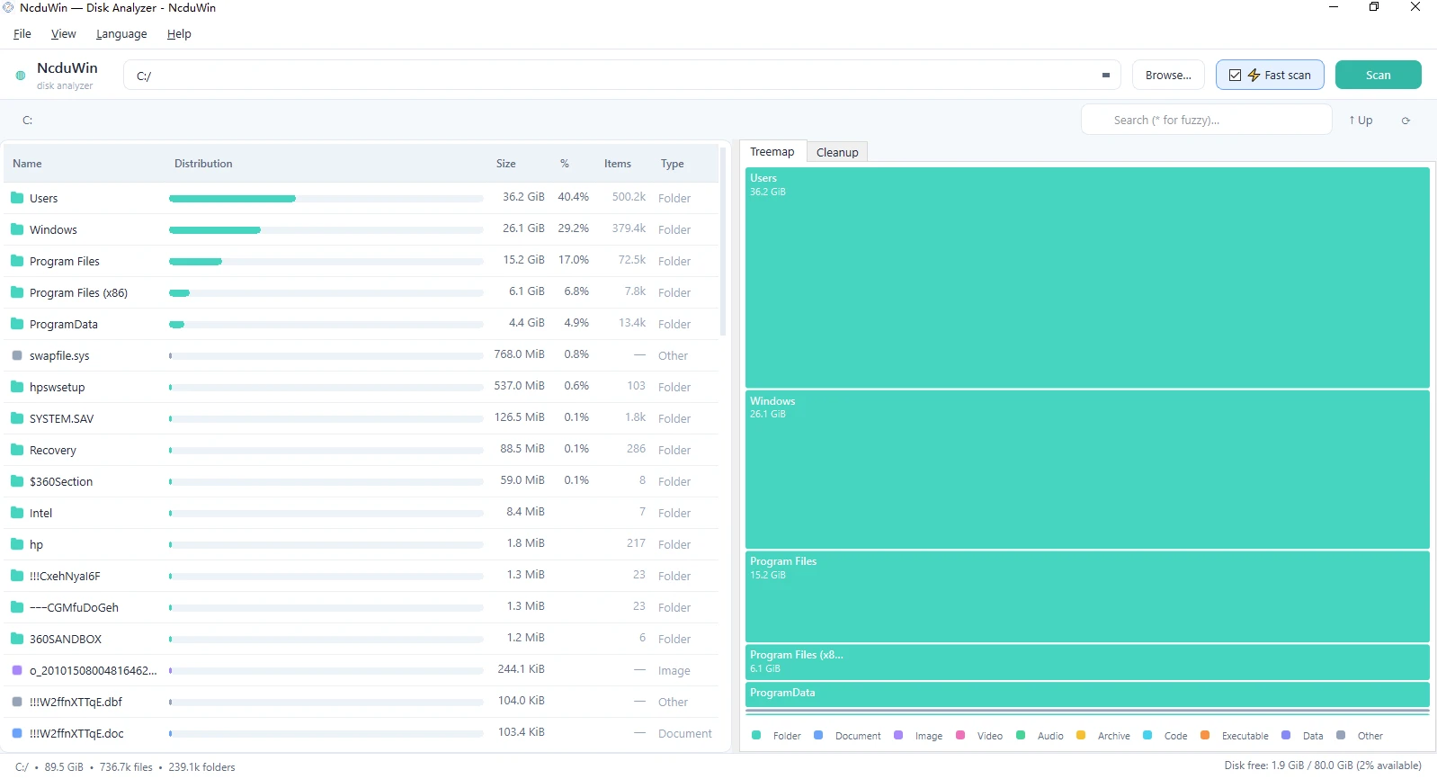Open the View menu
The image size is (1437, 779).
pos(63,34)
